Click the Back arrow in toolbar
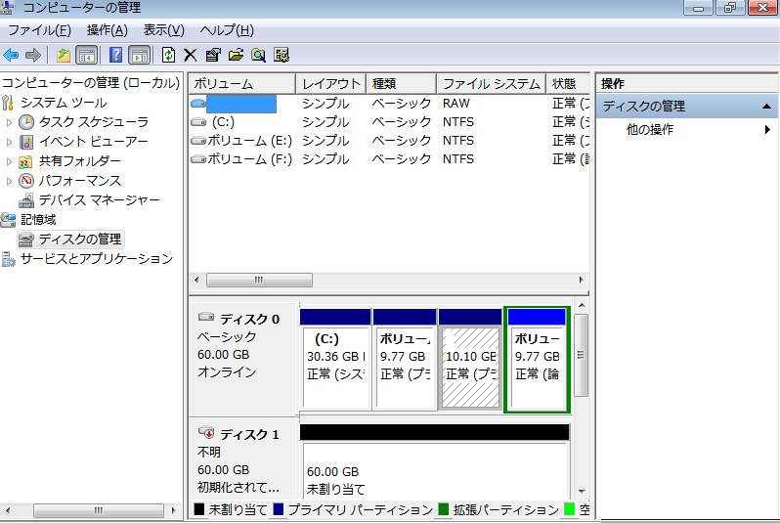Screen dimensions: 780x523 click(x=11, y=55)
